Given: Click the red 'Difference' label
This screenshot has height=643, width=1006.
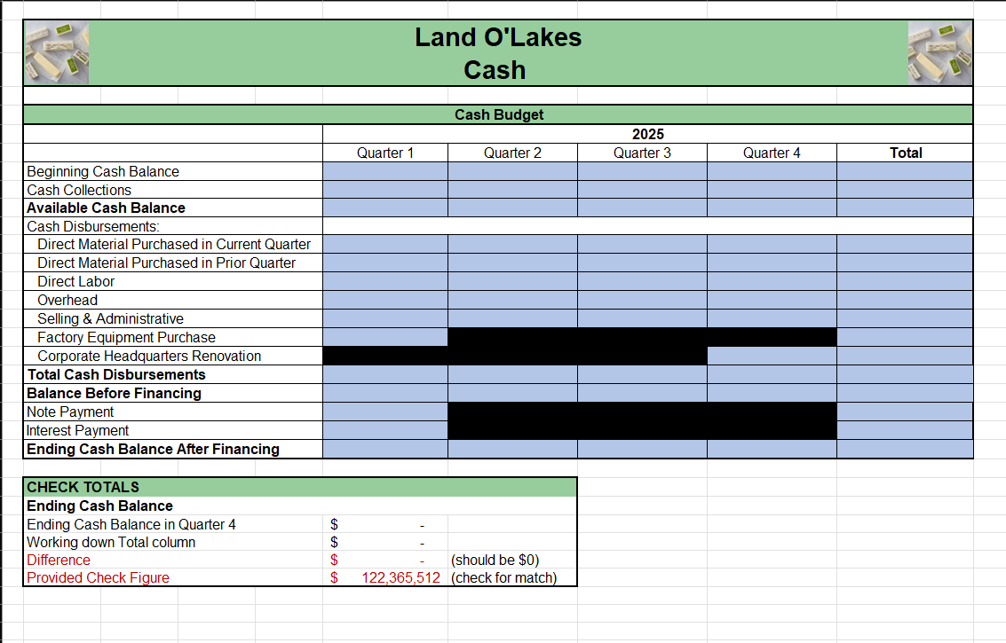Looking at the screenshot, I should tap(59, 560).
